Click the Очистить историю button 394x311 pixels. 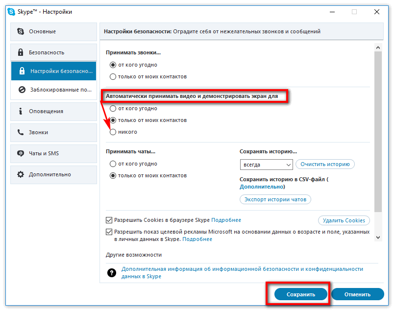[x=325, y=164]
